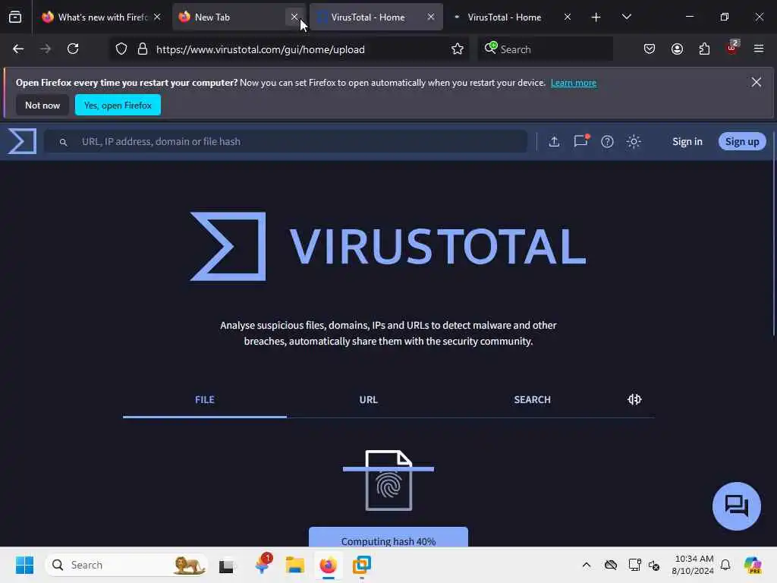Image resolution: width=777 pixels, height=583 pixels.
Task: Select the FILE tab
Action: tap(205, 399)
